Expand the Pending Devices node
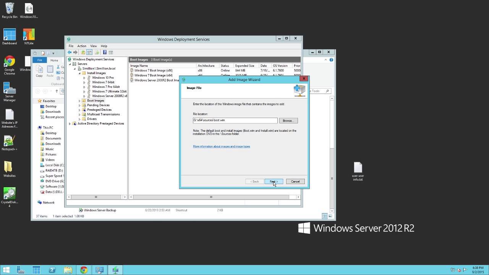 (79, 105)
